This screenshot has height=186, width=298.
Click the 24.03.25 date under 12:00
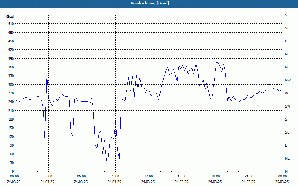(x=148, y=182)
